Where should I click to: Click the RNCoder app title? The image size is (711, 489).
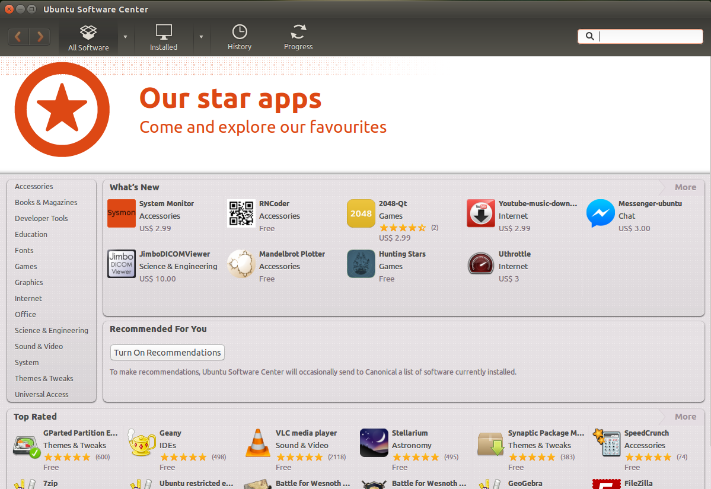pos(274,203)
